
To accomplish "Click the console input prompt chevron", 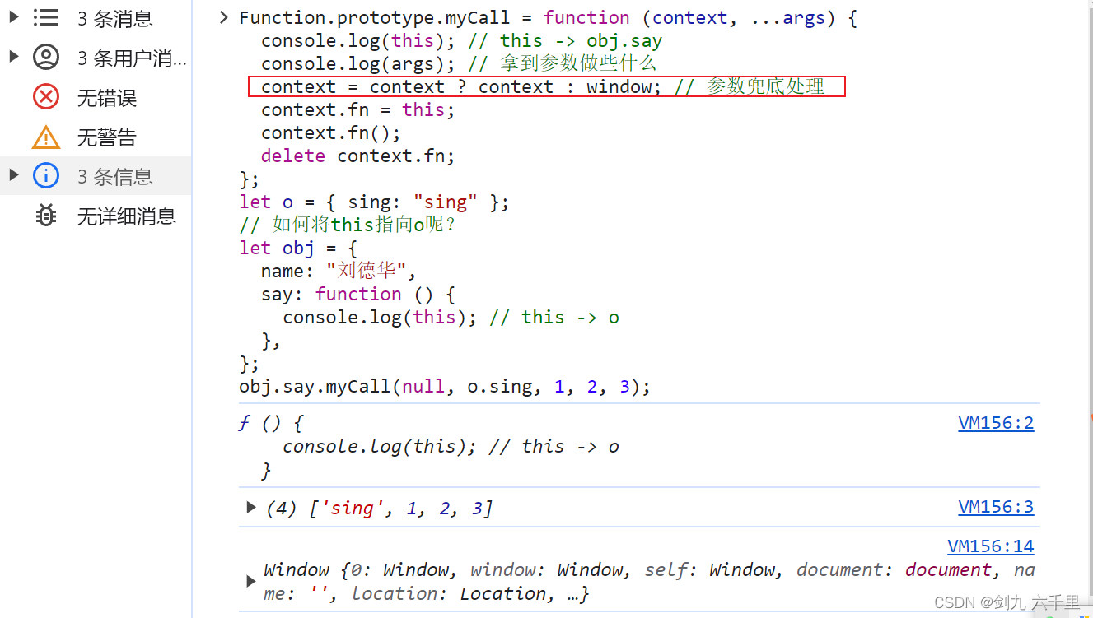I will 223,18.
